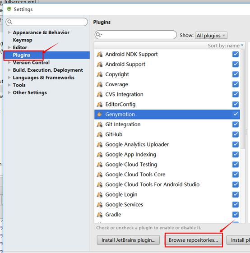Click the Copyright plugin icon
Image resolution: width=250 pixels, height=253 pixels.
coord(100,74)
